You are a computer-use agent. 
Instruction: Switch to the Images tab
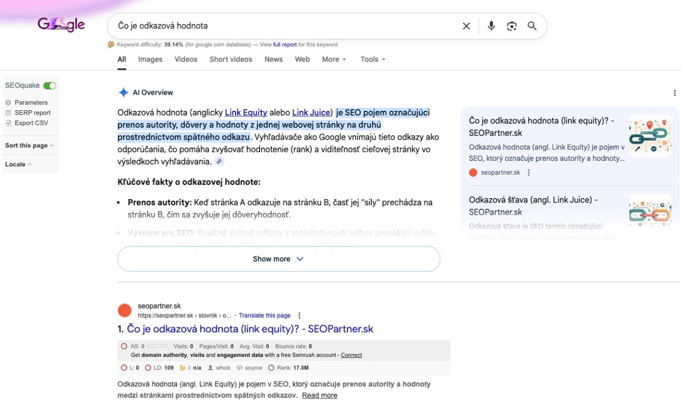click(150, 59)
